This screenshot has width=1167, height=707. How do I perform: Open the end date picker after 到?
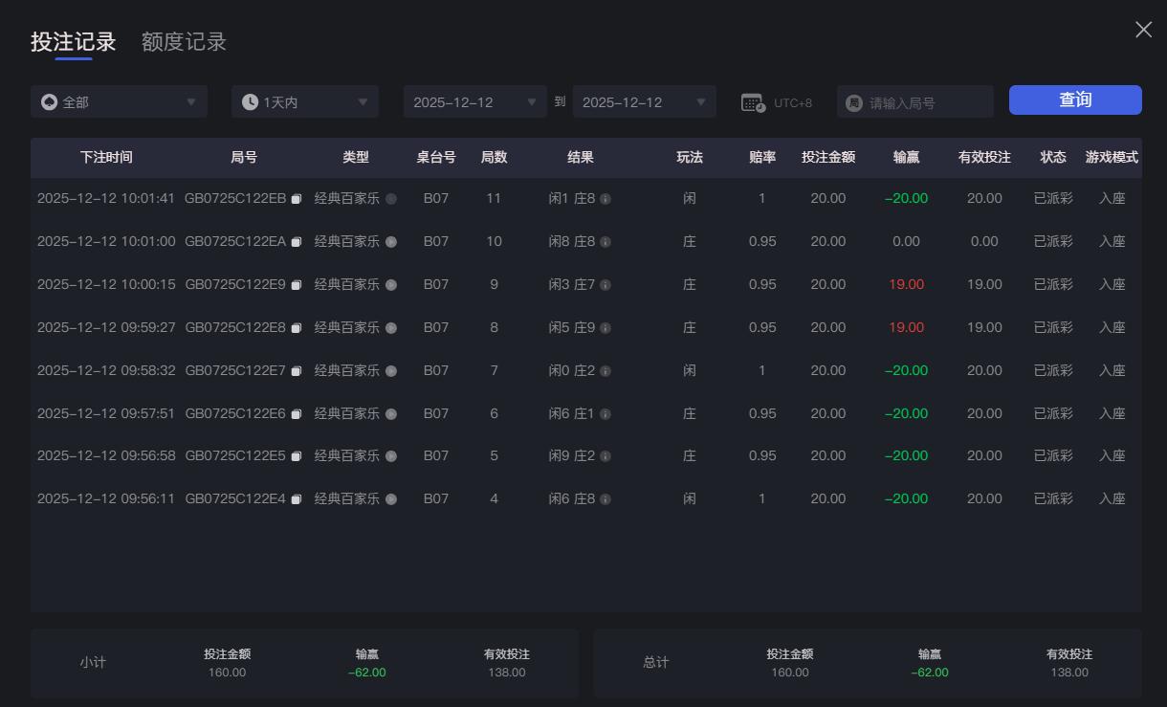tap(644, 100)
